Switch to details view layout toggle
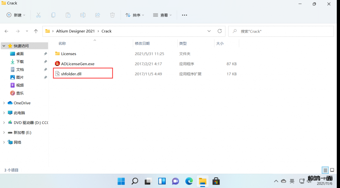 (325, 170)
